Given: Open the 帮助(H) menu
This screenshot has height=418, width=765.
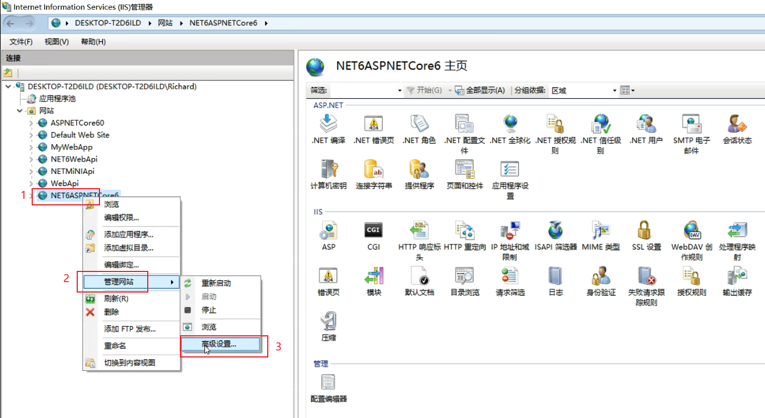Looking at the screenshot, I should point(93,42).
